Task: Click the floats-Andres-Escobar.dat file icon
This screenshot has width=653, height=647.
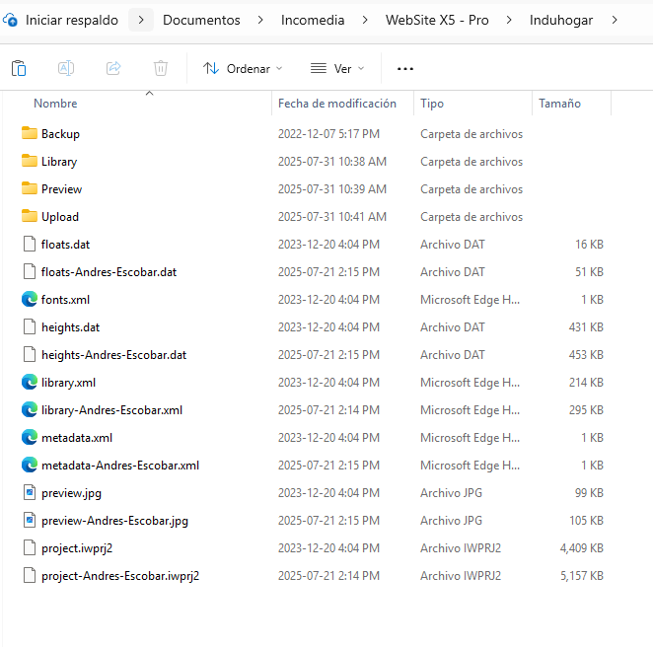Action: point(30,271)
